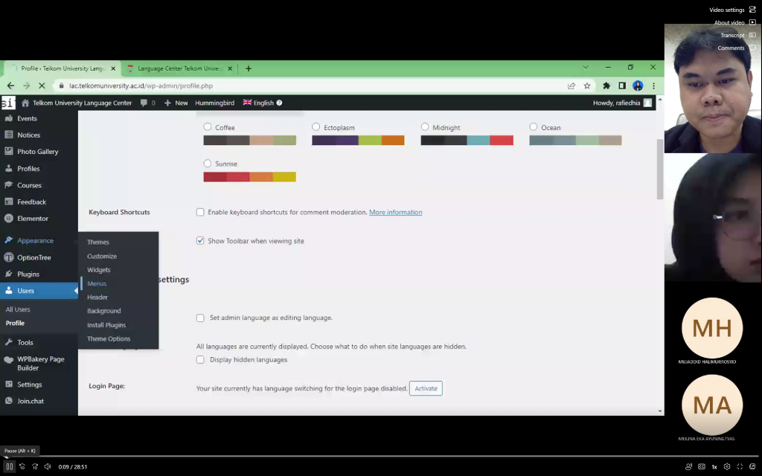Viewport: 762px width, 476px height.
Task: Select the Midnight color scheme
Action: pyautogui.click(x=425, y=126)
